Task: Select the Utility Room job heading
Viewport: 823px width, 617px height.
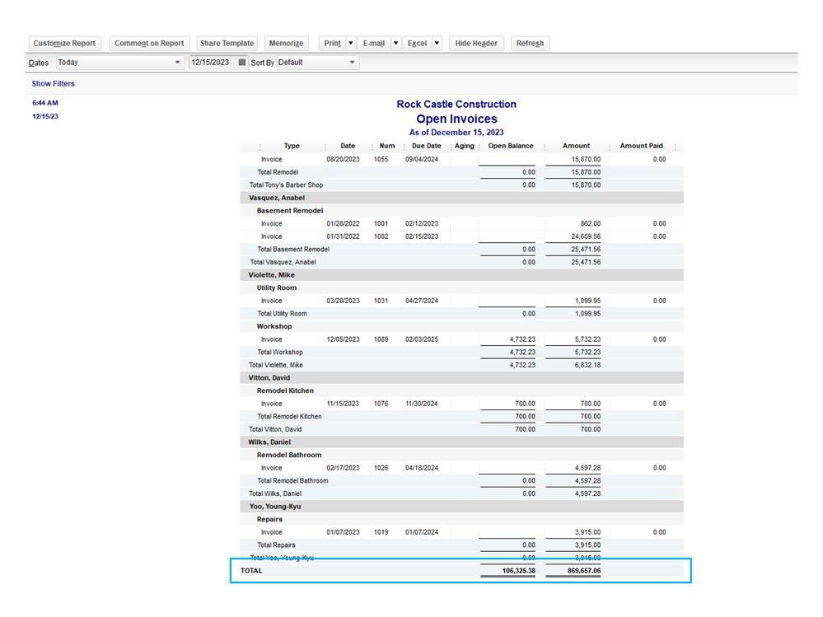Action: tap(462, 288)
